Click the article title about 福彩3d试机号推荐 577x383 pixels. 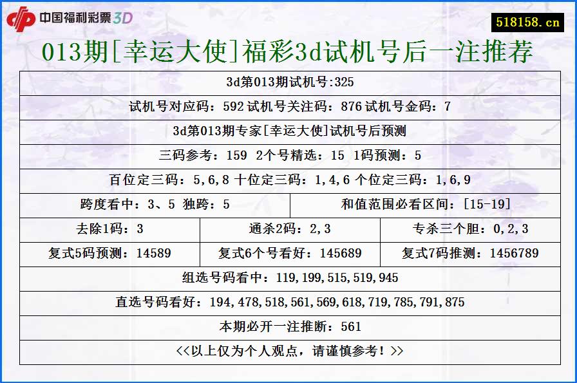(288, 52)
